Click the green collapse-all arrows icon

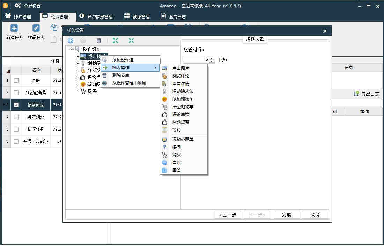coord(131,40)
